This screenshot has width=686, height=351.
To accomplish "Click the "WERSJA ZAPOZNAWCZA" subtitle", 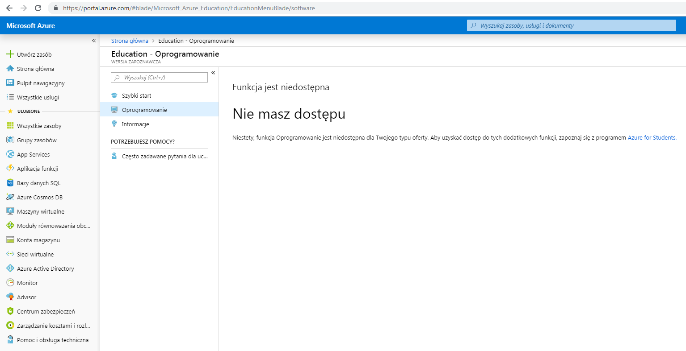I will tap(136, 62).
